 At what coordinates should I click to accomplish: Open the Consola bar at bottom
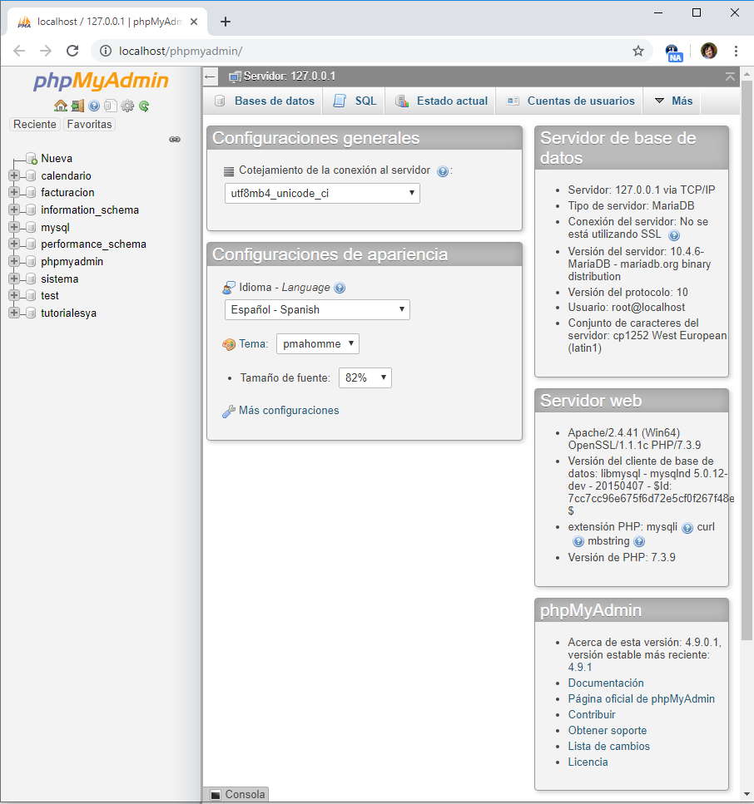[x=236, y=794]
